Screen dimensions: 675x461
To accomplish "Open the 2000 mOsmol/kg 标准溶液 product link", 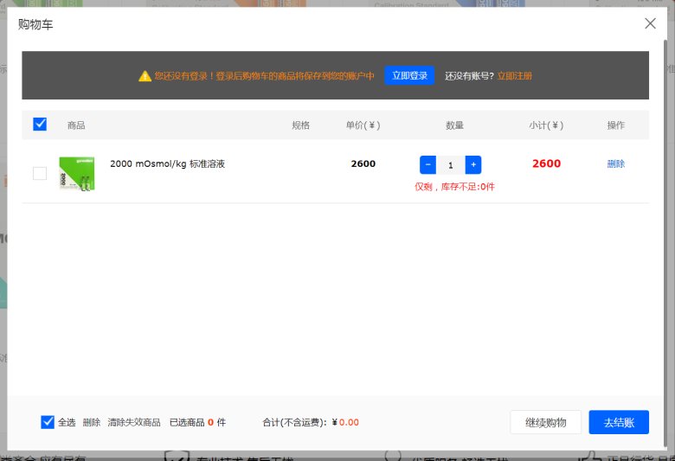I will click(x=167, y=163).
